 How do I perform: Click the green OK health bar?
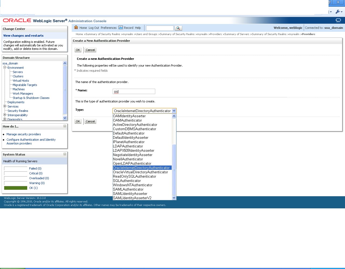tap(16, 188)
